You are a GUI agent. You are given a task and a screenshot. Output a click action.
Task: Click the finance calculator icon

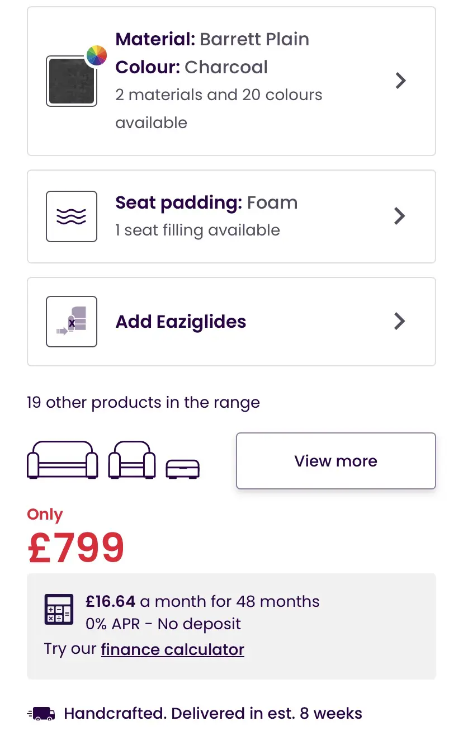pos(59,609)
